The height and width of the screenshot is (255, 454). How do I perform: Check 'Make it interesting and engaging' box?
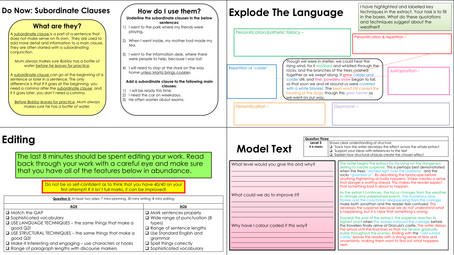coord(8,243)
